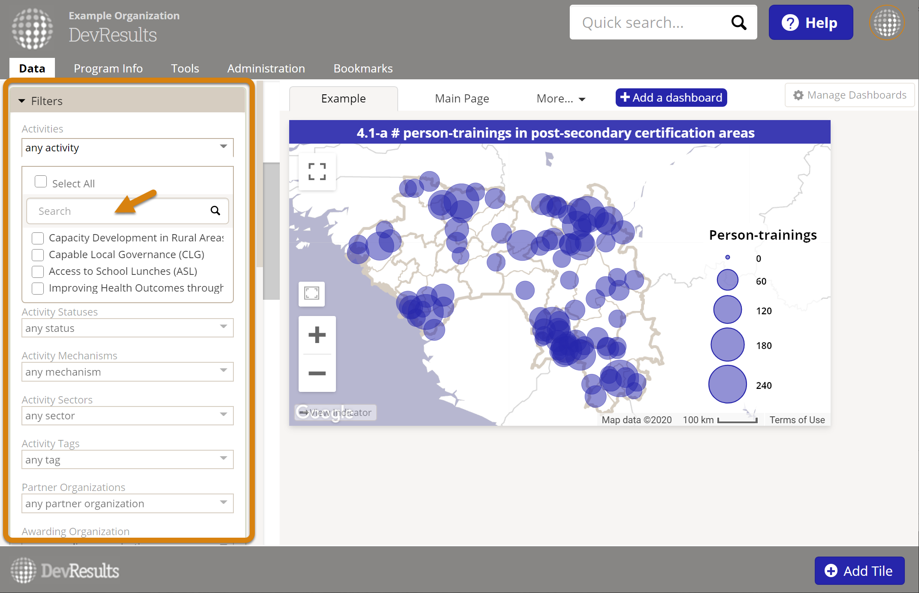The image size is (919, 593).
Task: Zoom in on the map
Action: tap(317, 335)
